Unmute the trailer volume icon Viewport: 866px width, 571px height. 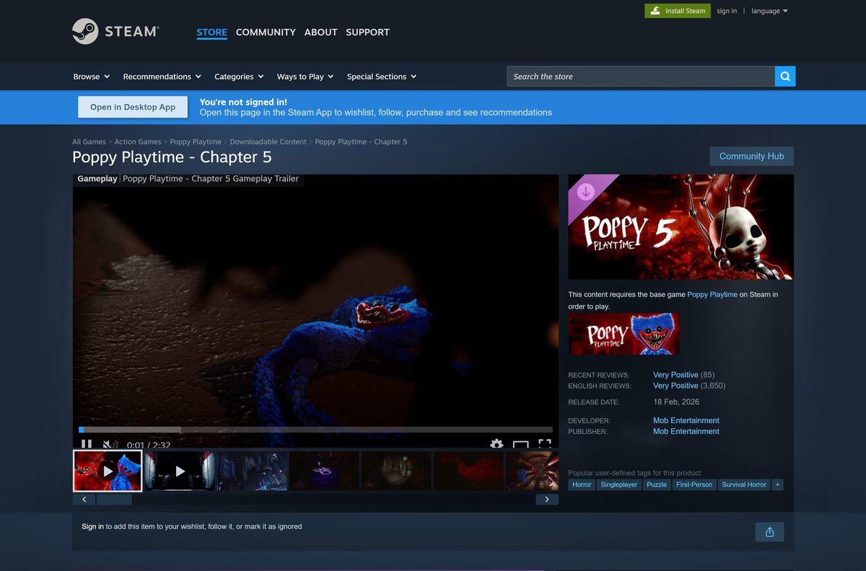click(x=110, y=445)
